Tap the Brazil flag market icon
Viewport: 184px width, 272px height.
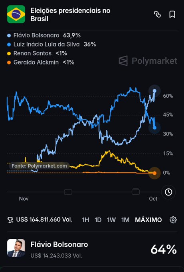coord(16,14)
